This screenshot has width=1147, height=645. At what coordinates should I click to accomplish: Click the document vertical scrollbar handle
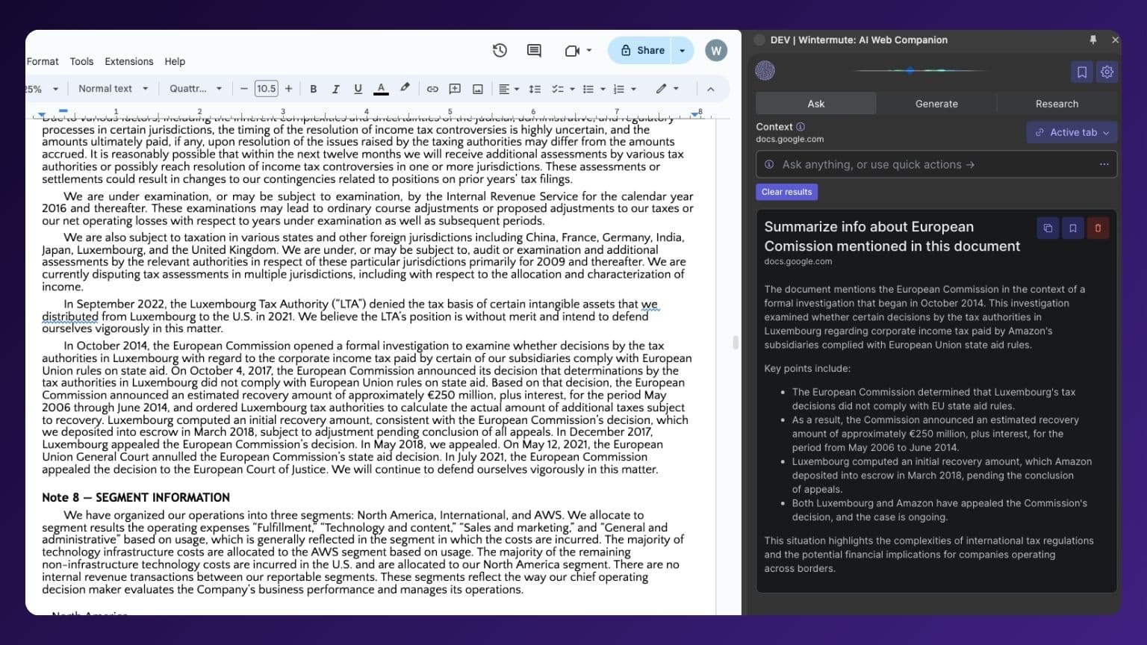tap(736, 343)
